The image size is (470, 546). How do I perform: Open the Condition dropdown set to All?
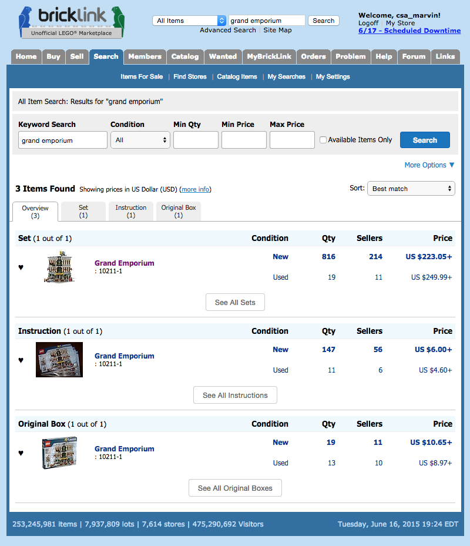coord(140,140)
